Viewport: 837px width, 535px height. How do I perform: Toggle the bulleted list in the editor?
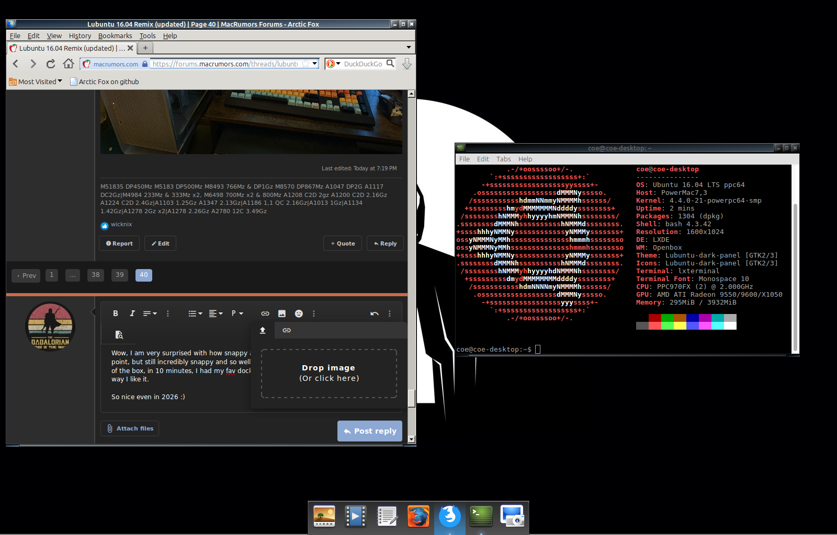(193, 313)
